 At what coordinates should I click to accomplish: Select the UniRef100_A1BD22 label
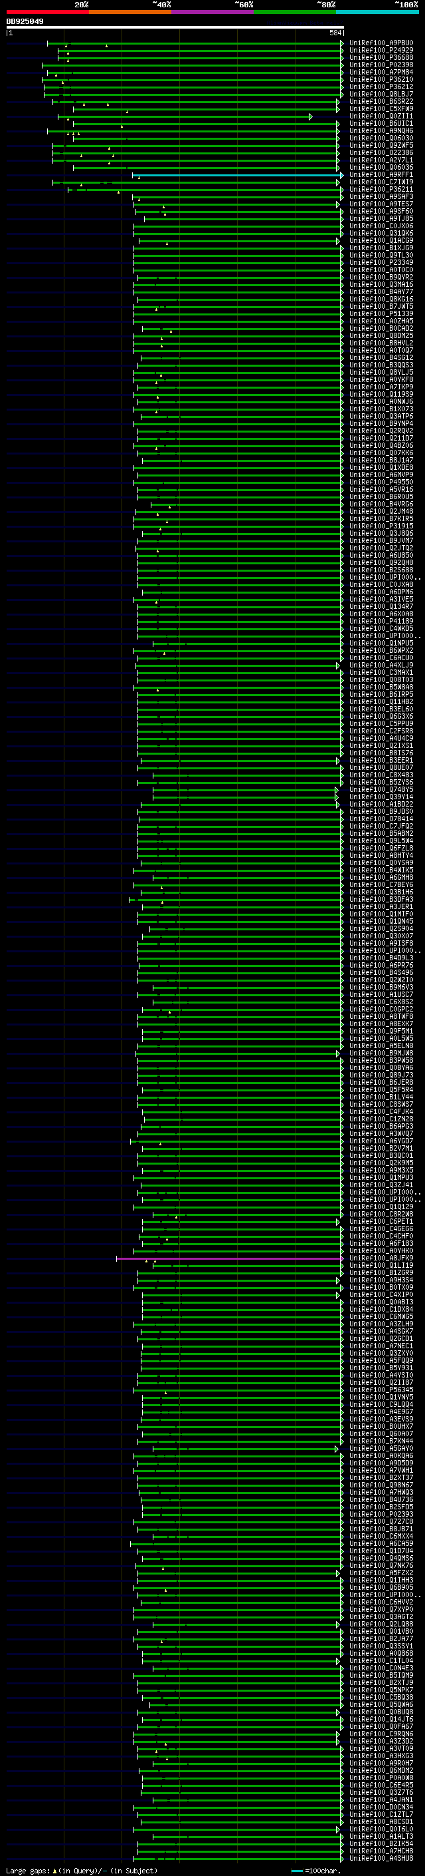(381, 804)
